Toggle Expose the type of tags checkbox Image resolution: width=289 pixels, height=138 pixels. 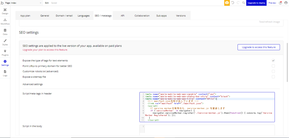pos(273,61)
